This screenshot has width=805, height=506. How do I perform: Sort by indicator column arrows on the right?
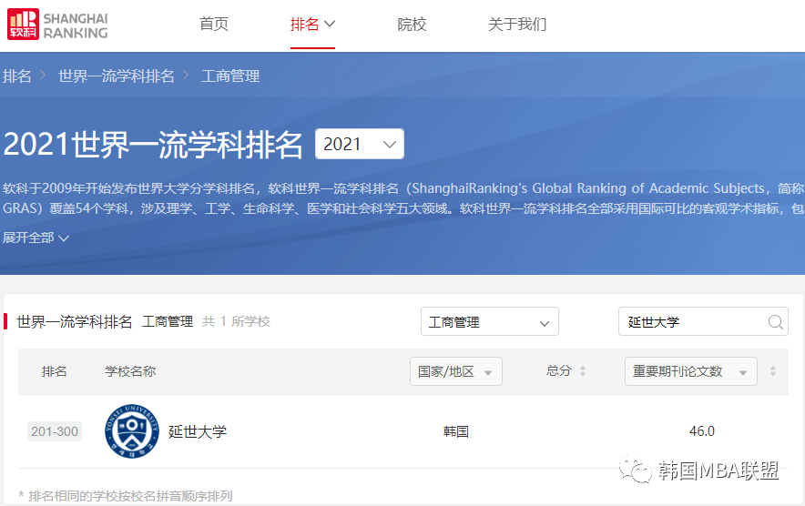(773, 371)
